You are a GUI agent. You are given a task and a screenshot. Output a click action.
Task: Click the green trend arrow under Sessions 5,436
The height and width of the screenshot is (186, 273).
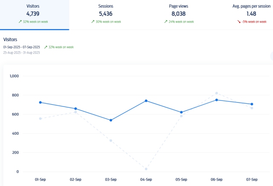coord(93,21)
